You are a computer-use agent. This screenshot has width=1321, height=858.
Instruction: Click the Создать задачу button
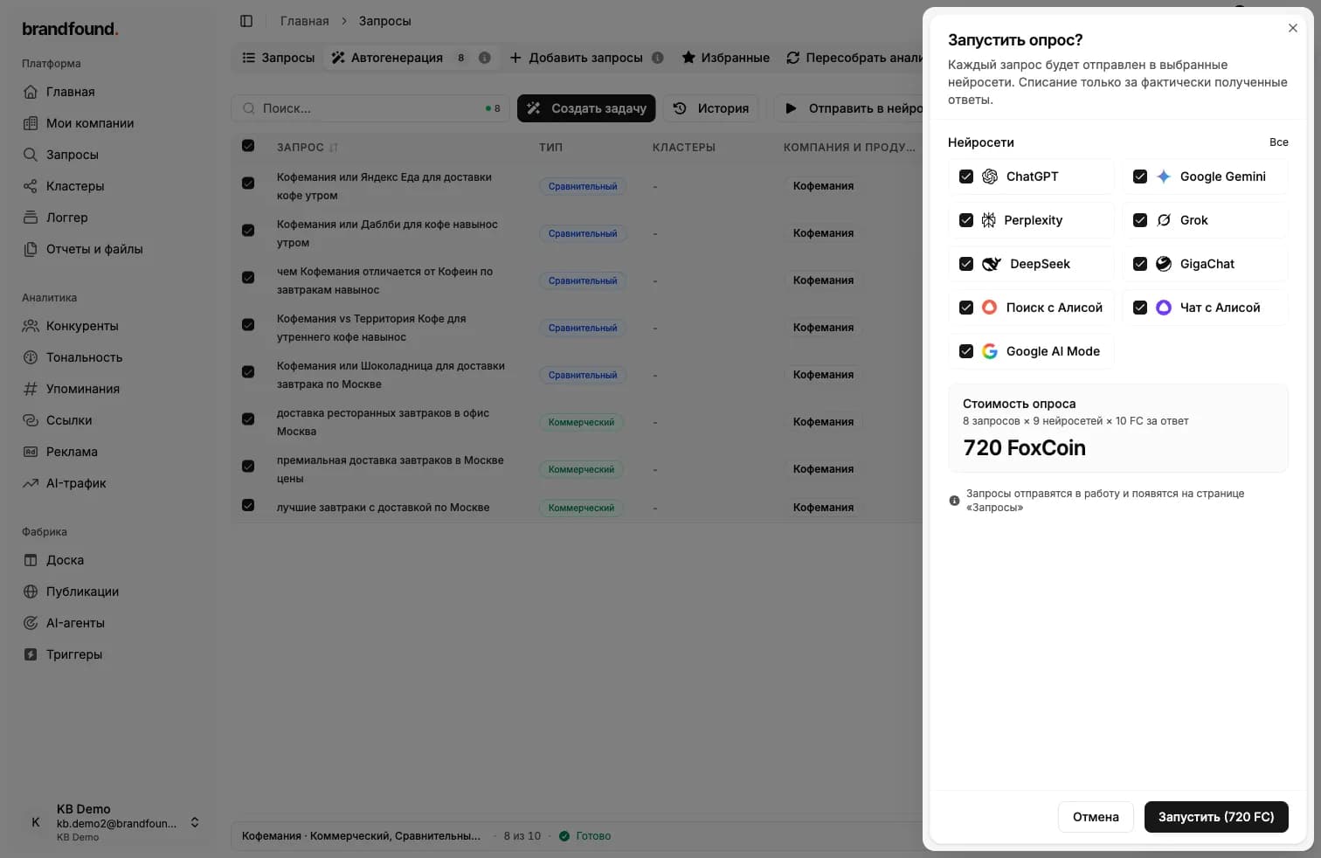pyautogui.click(x=586, y=108)
